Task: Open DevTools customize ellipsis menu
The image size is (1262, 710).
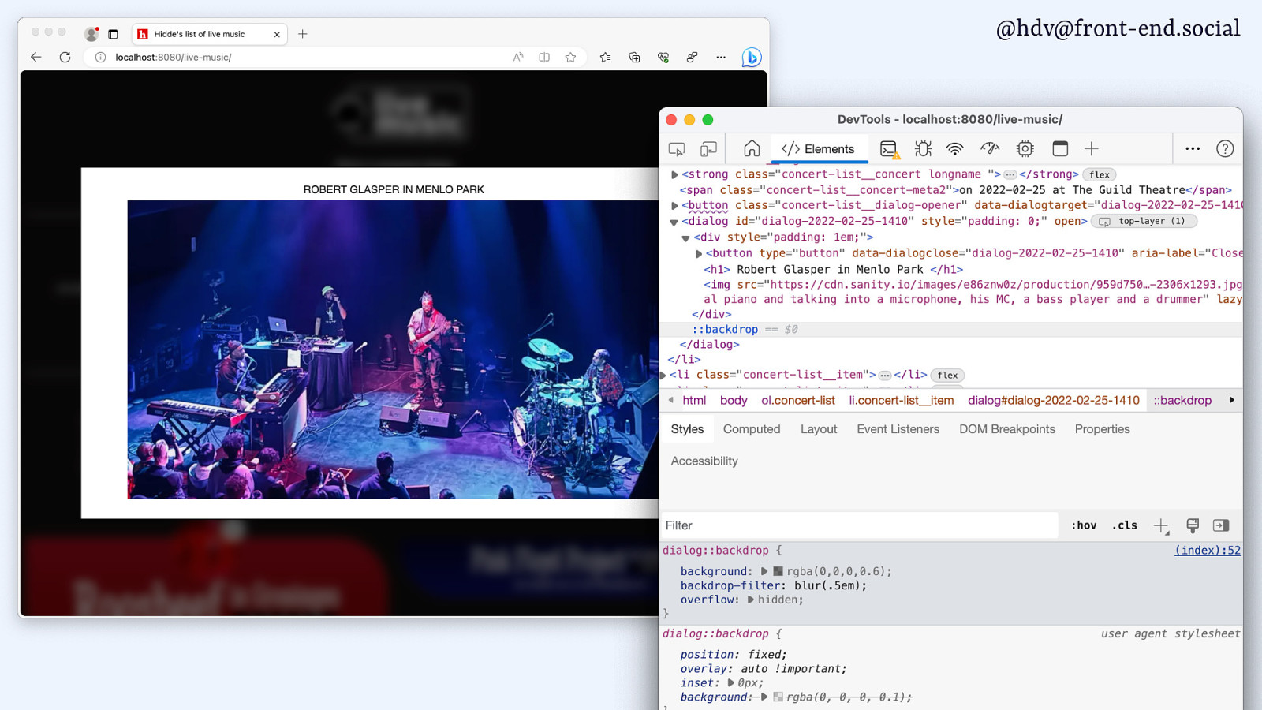Action: 1193,148
